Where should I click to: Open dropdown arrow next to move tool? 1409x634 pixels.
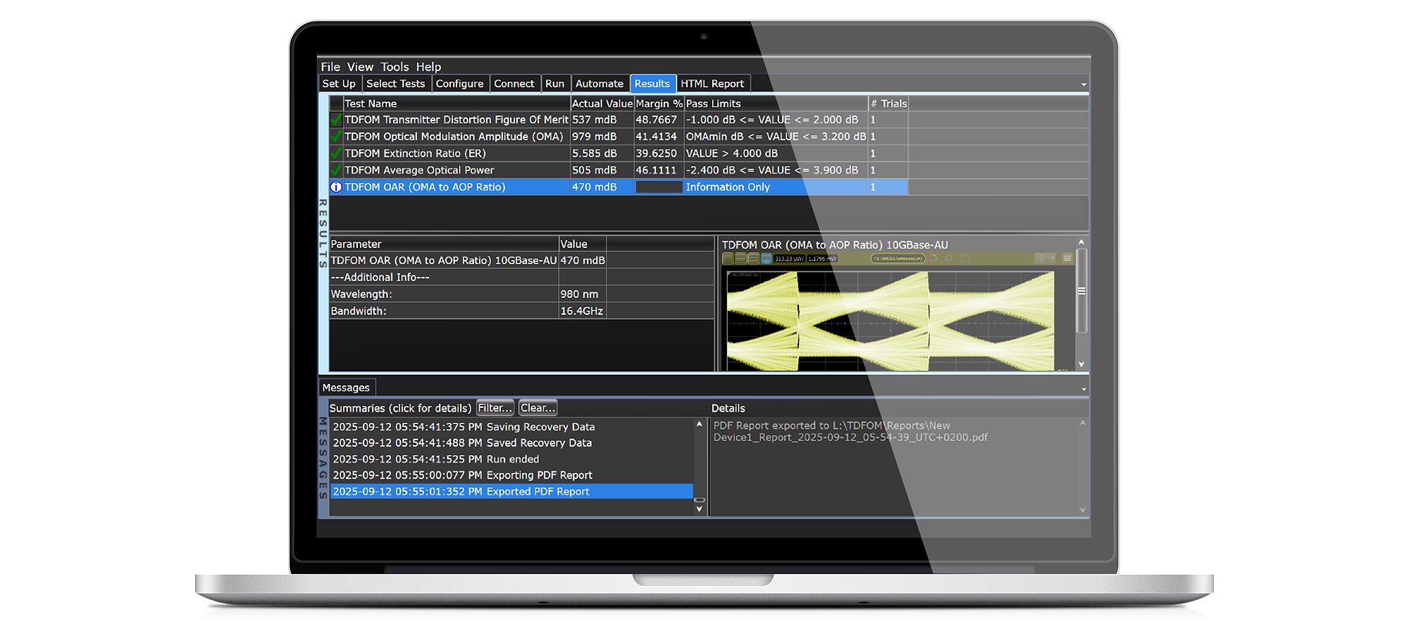point(1053,259)
